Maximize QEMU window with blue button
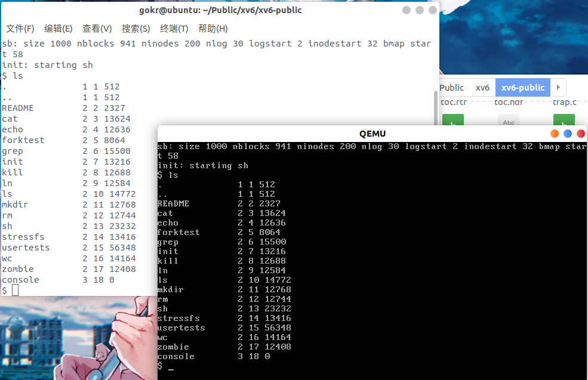 pyautogui.click(x=568, y=134)
